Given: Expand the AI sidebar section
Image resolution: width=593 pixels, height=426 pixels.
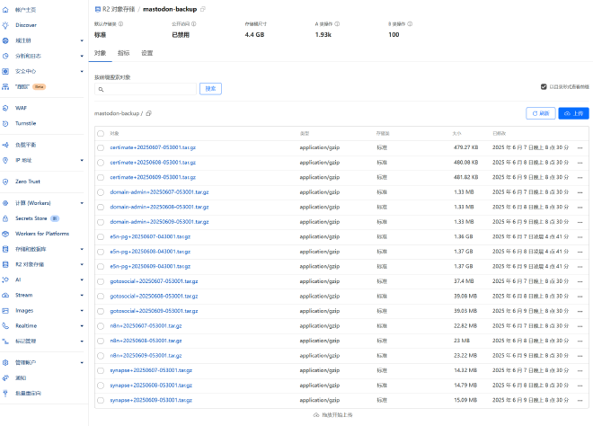Looking at the screenshot, I should [x=82, y=280].
